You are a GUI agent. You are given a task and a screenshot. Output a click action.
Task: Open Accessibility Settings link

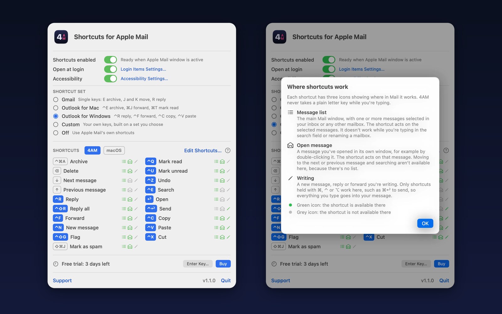coord(144,78)
